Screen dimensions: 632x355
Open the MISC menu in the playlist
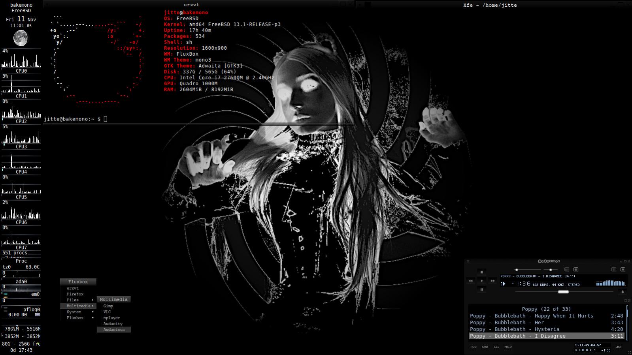[508, 347]
